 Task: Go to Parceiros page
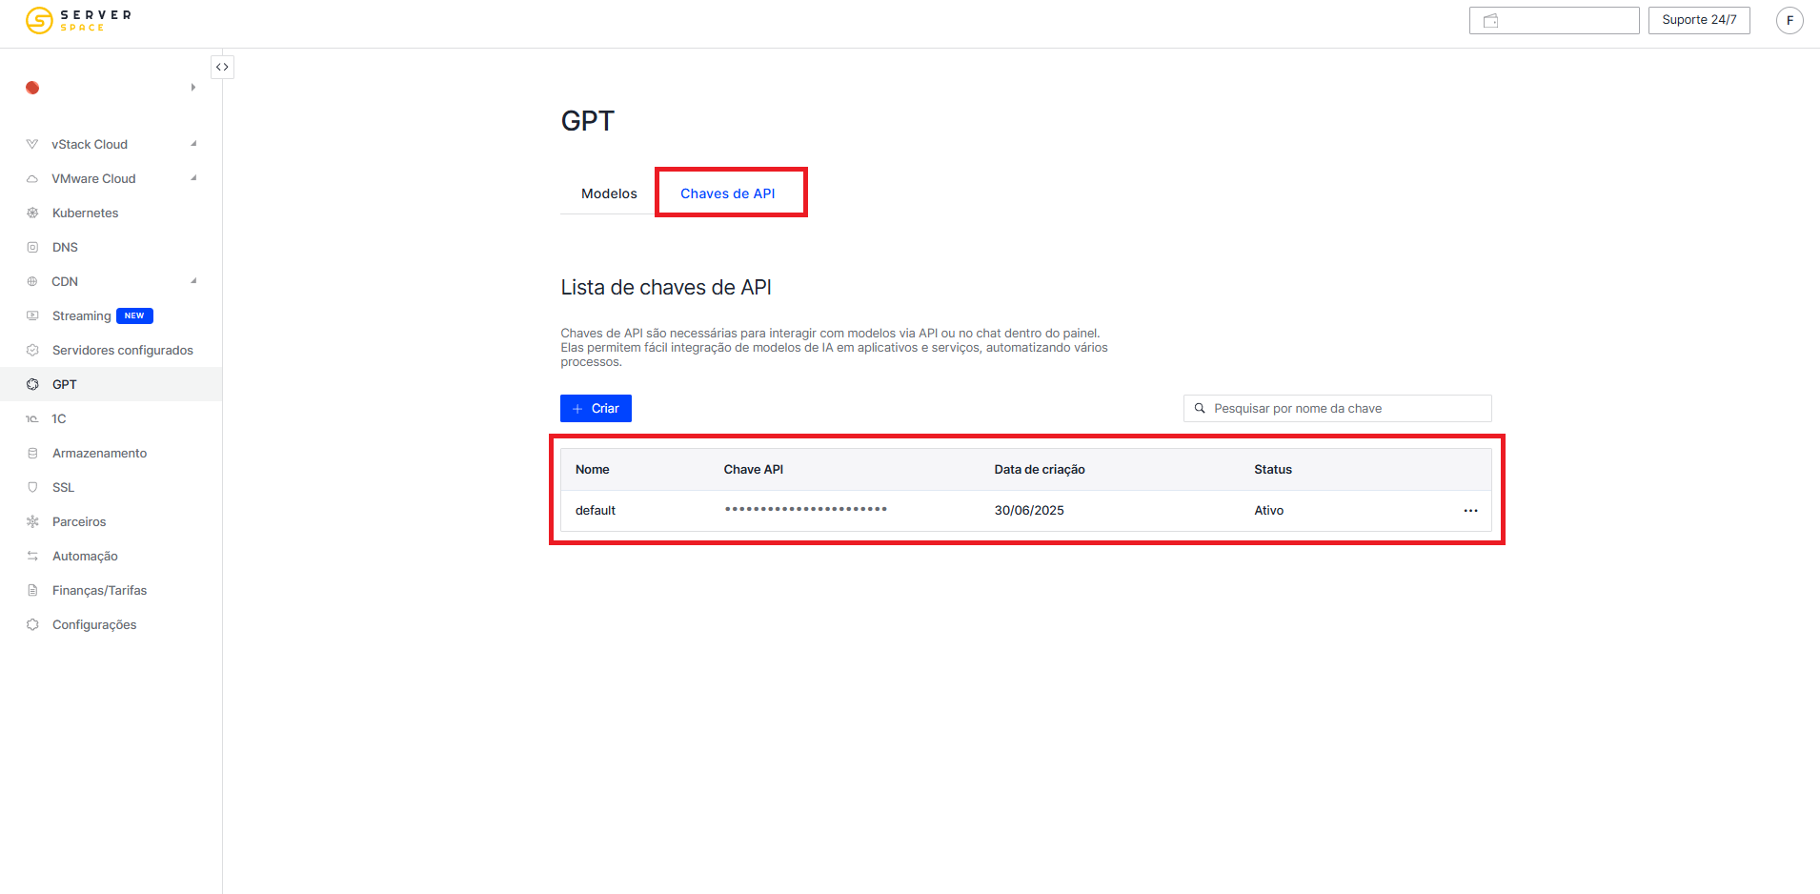[x=79, y=521]
